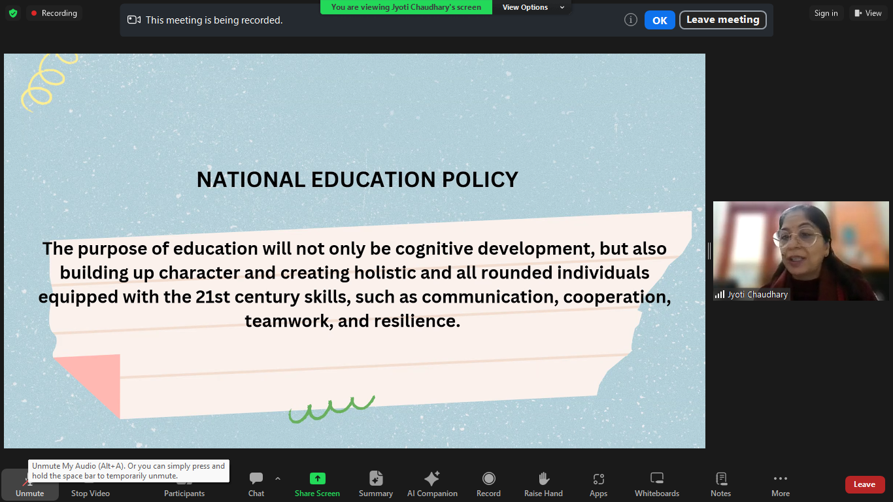Click the camera icon in recording banner
Viewport: 893px width, 502px height.
click(x=134, y=20)
